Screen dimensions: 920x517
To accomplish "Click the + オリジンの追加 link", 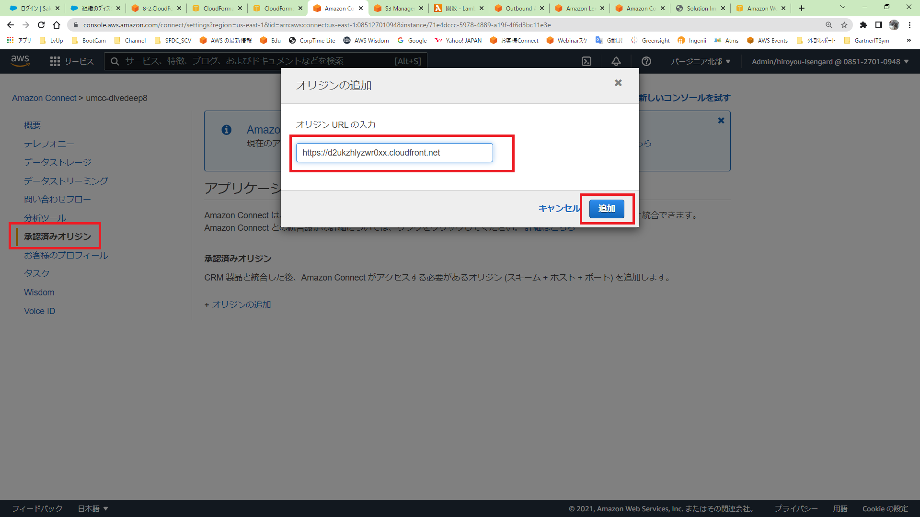I will pos(238,304).
